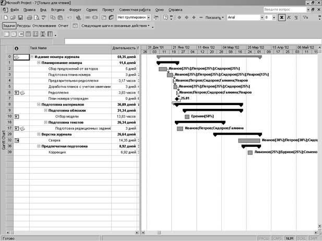
Task: Select the task name 'Коррекция'
Action: pos(57,153)
